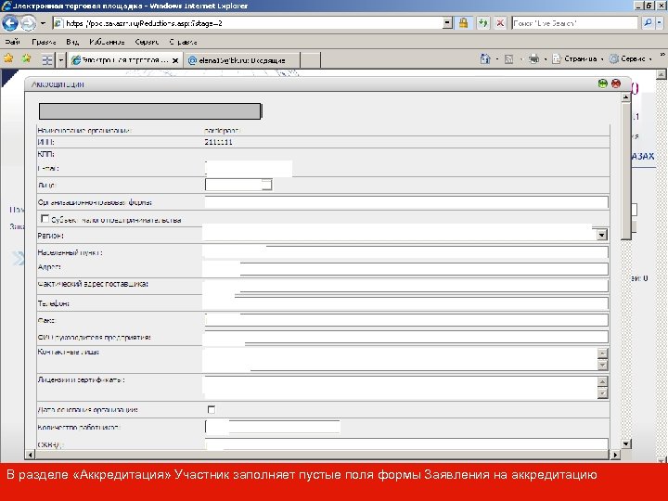668x501 pixels.
Task: Click dialog horizontal scroll right arrow
Action: [x=615, y=455]
